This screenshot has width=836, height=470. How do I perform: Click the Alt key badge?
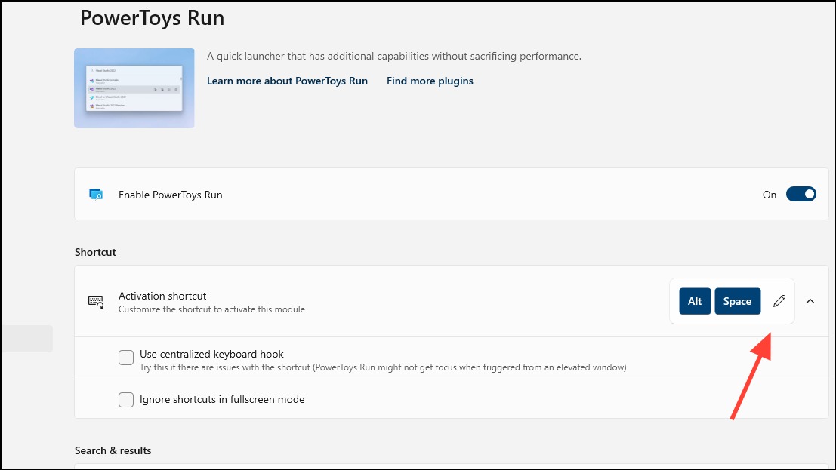click(x=695, y=301)
